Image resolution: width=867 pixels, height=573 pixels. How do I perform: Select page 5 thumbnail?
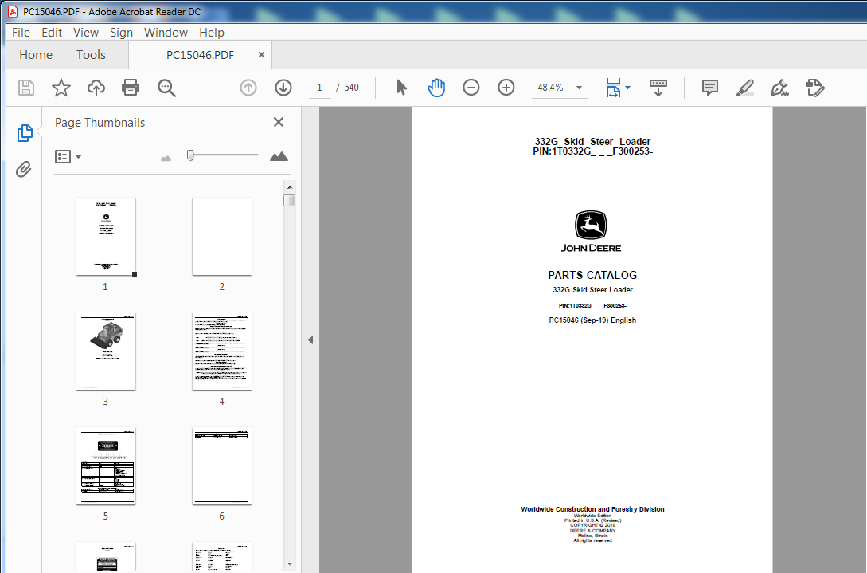[106, 465]
